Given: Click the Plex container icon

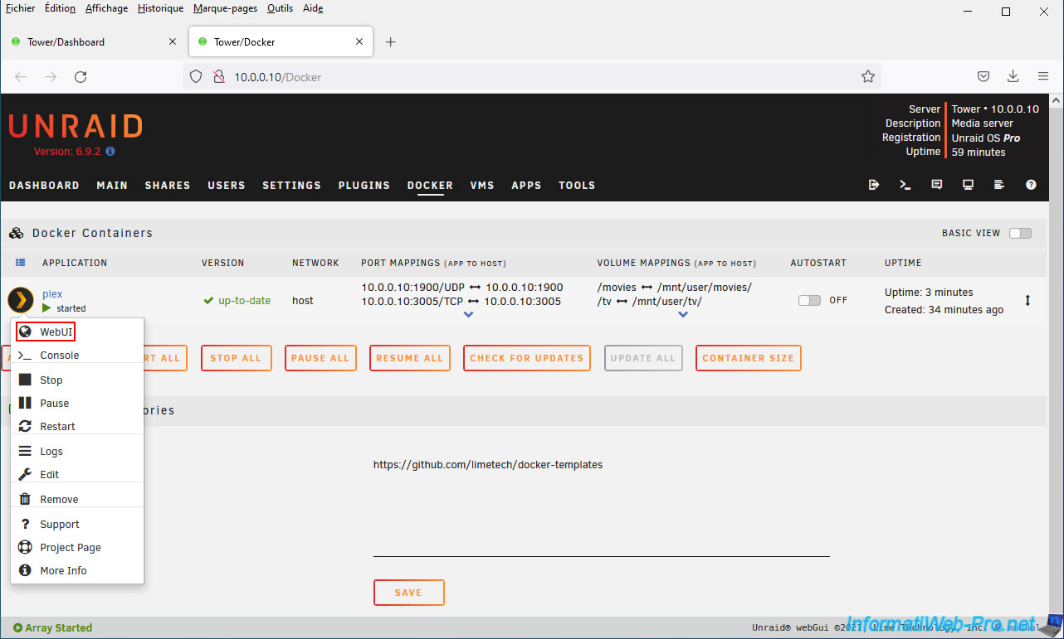Looking at the screenshot, I should click(x=21, y=300).
